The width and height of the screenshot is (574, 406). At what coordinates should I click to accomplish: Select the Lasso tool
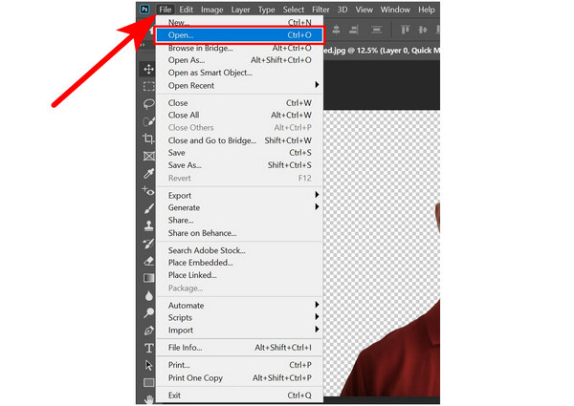click(148, 104)
